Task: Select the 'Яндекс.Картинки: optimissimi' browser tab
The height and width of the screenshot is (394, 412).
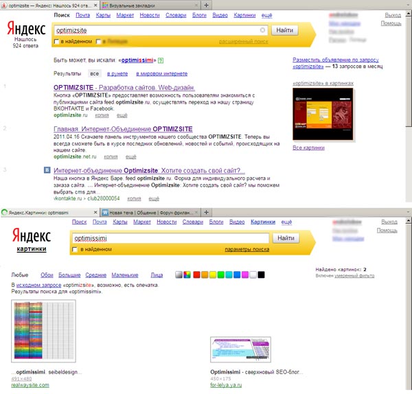Action: tap(50, 212)
